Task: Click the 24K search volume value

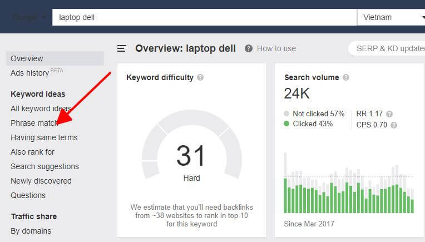Action: 297,93
